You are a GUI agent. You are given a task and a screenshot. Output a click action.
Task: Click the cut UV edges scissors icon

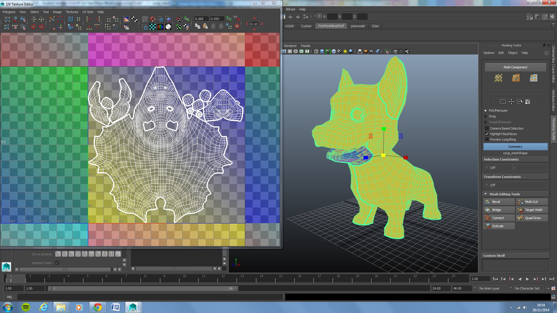coord(52,19)
